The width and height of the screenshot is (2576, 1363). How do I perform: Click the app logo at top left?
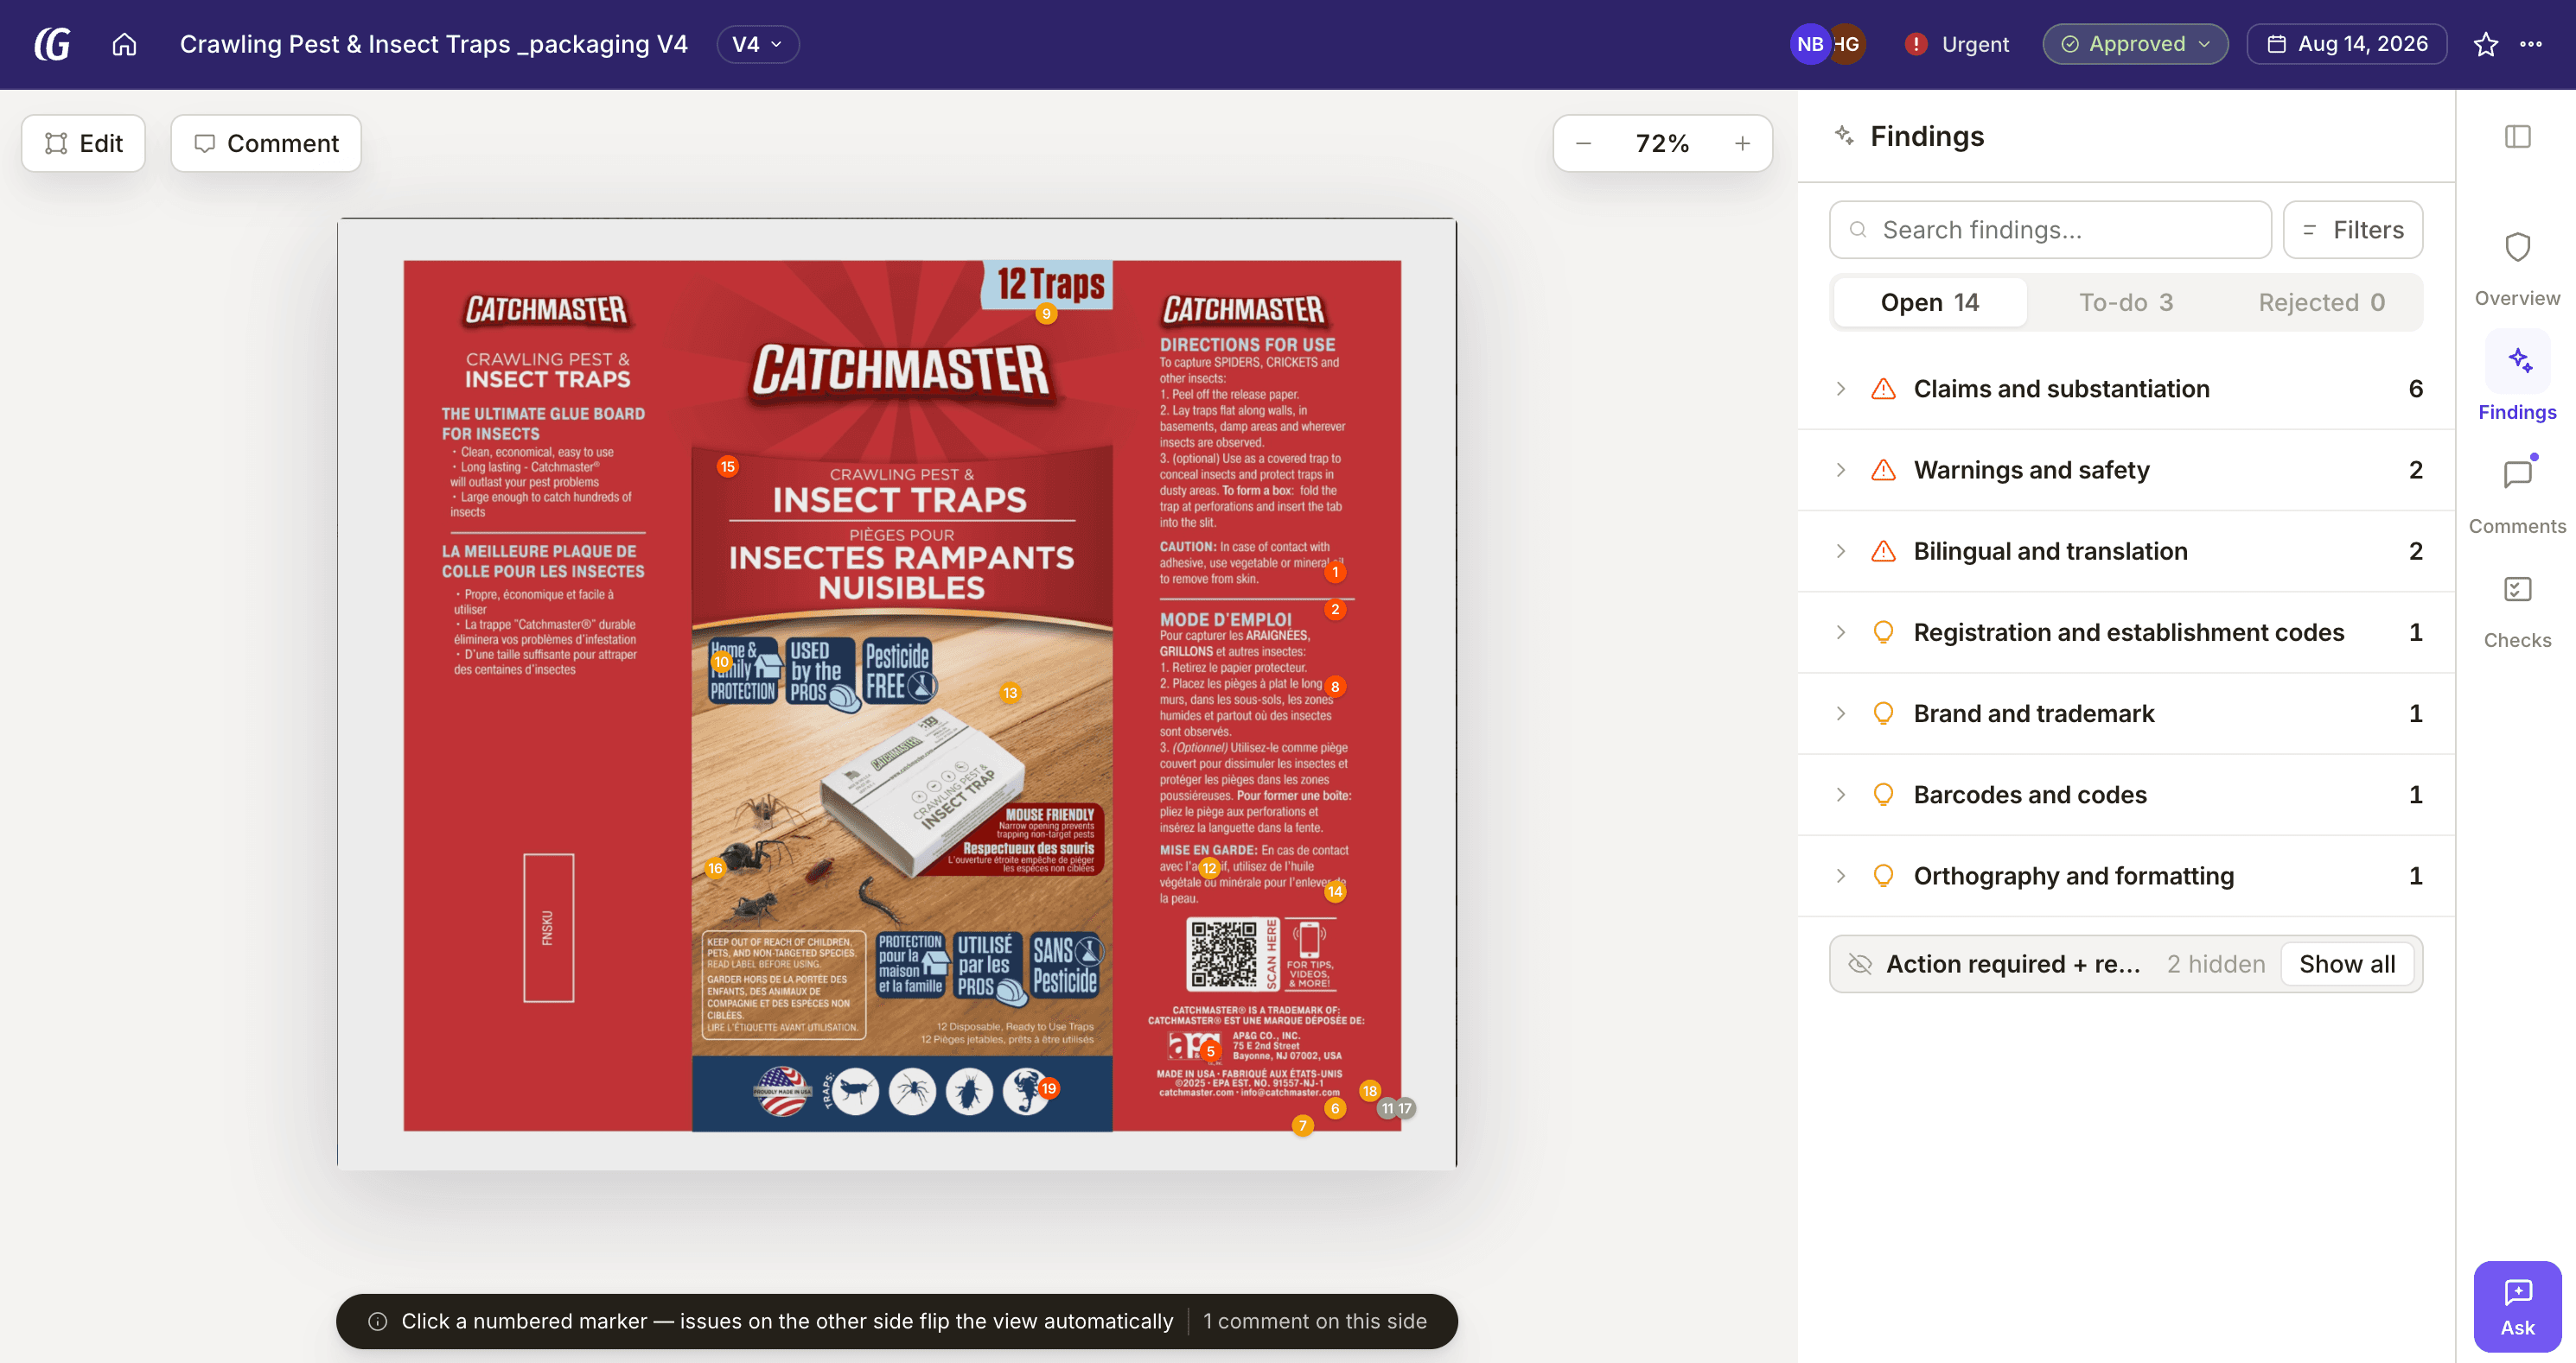[52, 44]
